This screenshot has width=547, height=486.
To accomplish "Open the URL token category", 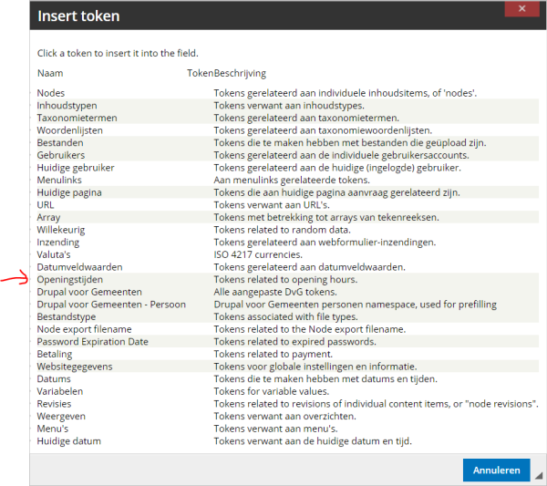I will (46, 205).
